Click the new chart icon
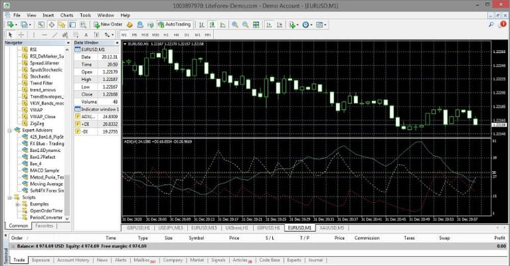Screen dimensions: 510x266 [10, 25]
